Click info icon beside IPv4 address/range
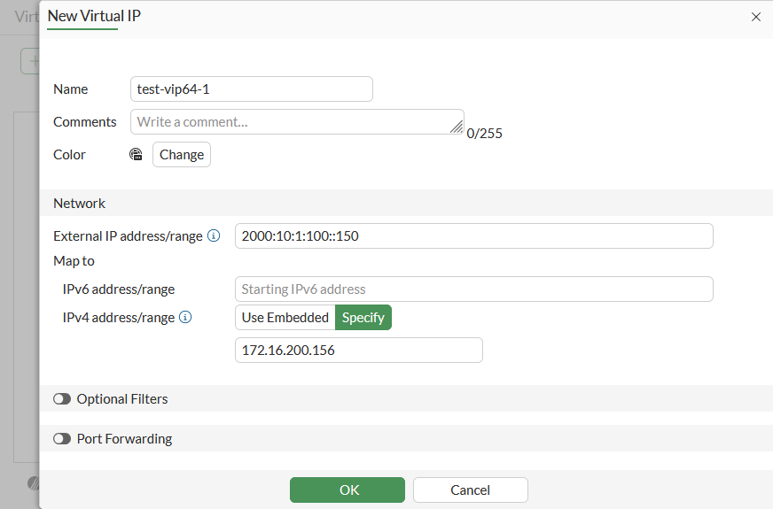773x509 pixels. tap(185, 317)
